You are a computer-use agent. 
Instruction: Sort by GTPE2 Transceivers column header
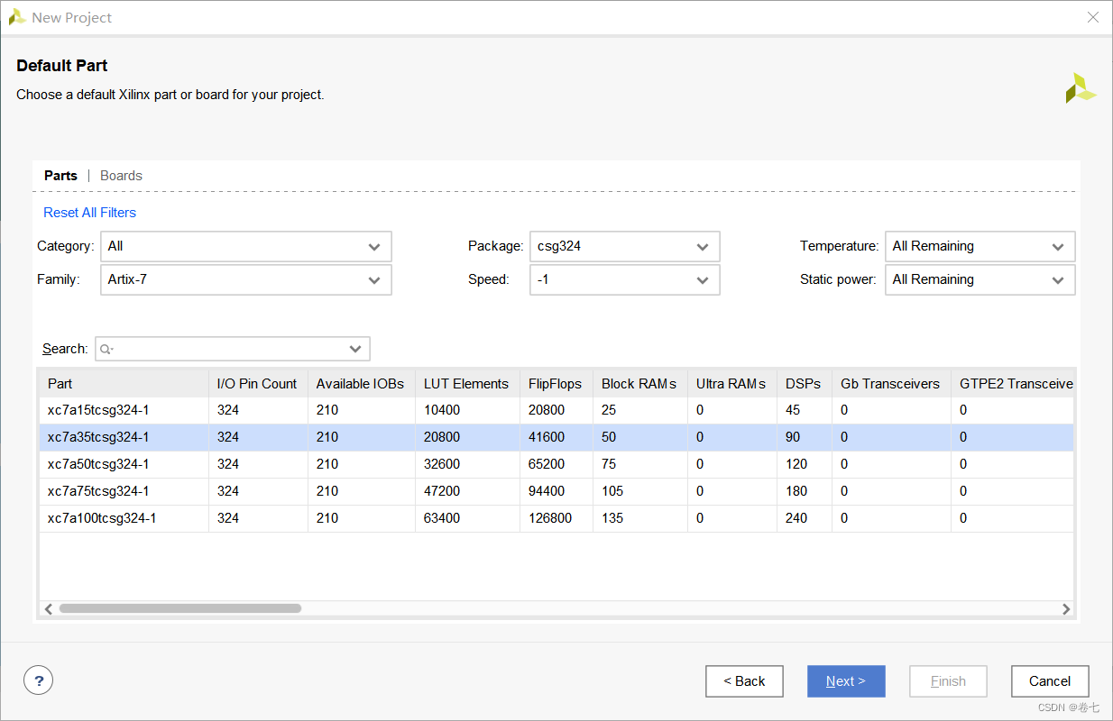(x=1013, y=383)
